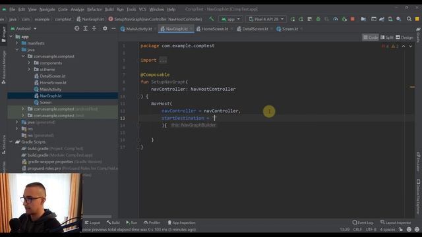422x237 pixels.
Task: Click the Collapse All icon in Project panel
Action: pos(94,28)
